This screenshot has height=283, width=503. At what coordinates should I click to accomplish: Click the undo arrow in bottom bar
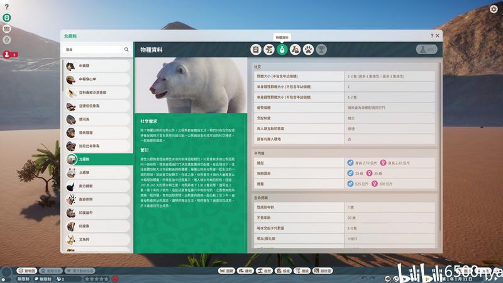click(364, 278)
